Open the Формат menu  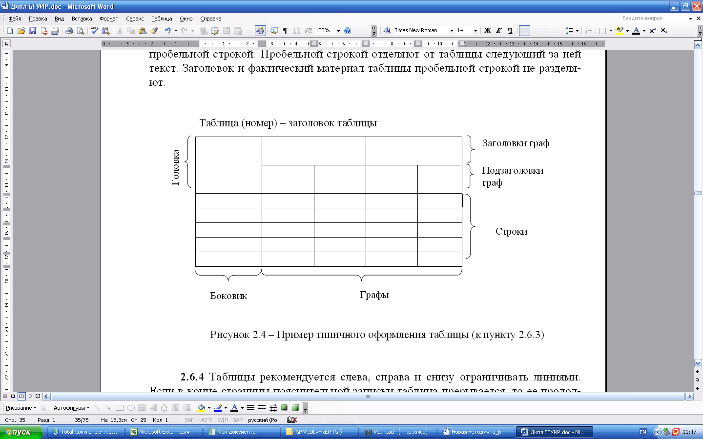pyautogui.click(x=109, y=19)
